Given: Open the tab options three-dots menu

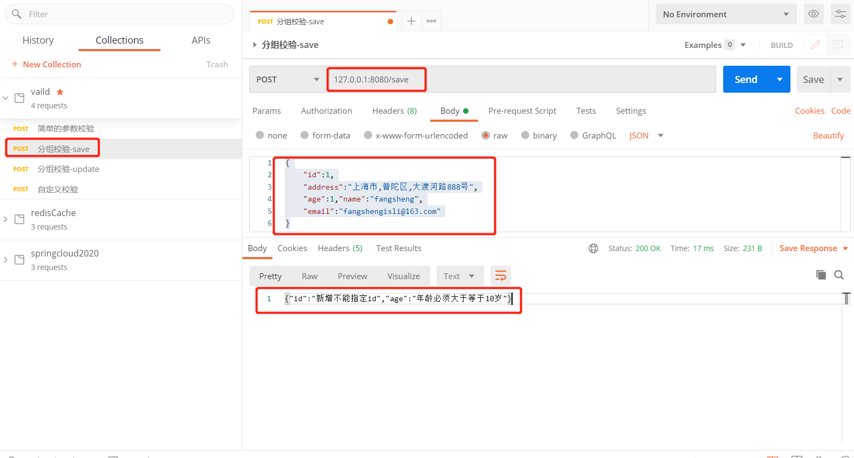Looking at the screenshot, I should pos(431,21).
